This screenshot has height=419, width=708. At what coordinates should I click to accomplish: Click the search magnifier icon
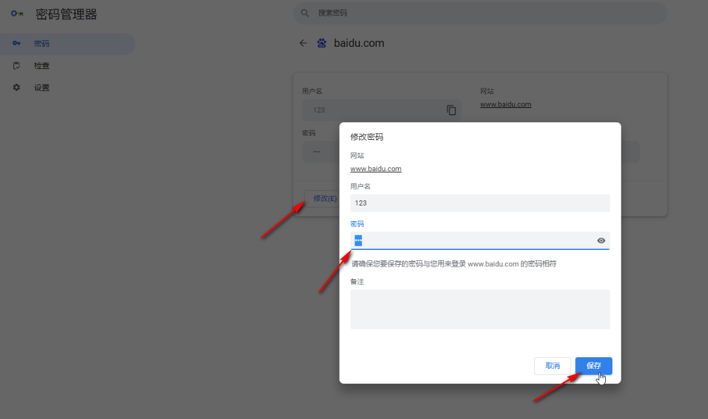point(305,13)
